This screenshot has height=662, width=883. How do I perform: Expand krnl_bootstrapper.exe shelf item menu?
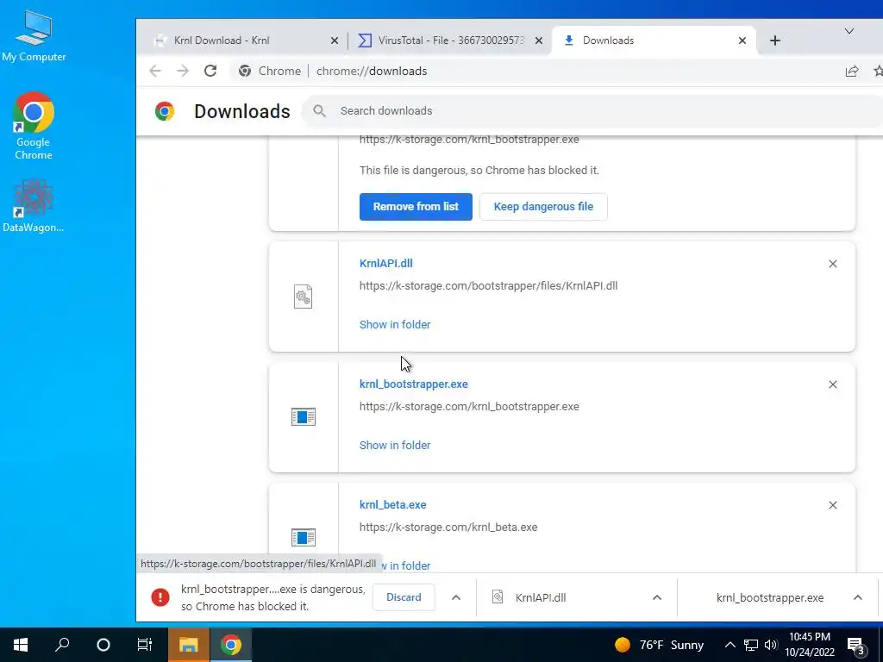pyautogui.click(x=857, y=597)
